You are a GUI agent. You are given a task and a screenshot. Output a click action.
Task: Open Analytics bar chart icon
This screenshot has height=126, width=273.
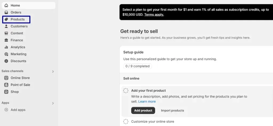6,47
